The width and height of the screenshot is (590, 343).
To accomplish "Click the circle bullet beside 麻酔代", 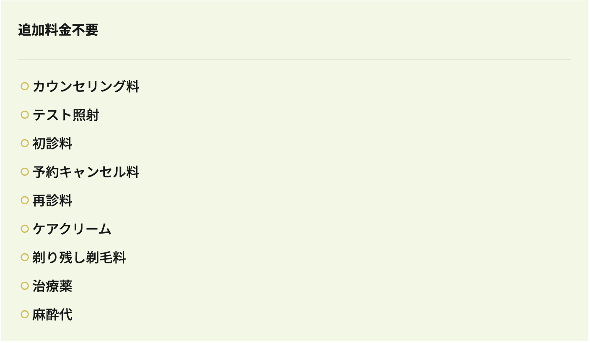I will 25,314.
